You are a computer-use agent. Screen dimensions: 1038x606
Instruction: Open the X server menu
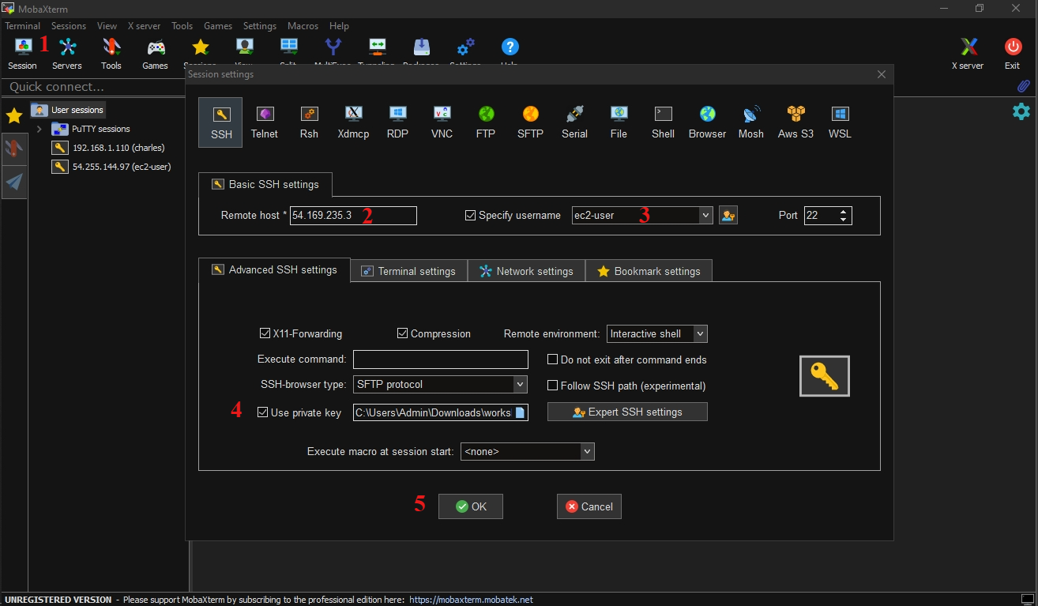144,26
